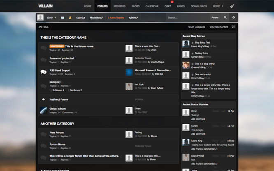Image resolution: width=274 pixels, height=171 pixels.
Task: Click the Global album thumbnail icon
Action: tap(43, 110)
